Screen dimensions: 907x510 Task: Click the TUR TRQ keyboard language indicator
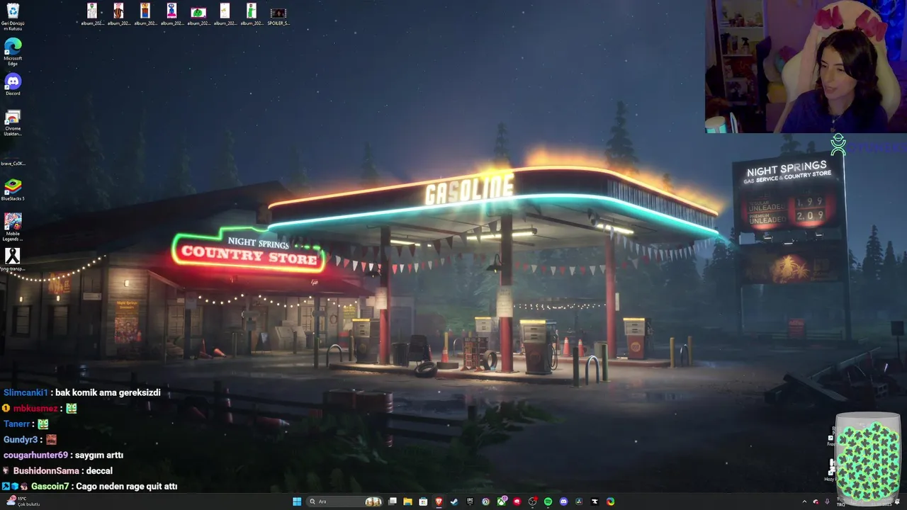tap(841, 501)
